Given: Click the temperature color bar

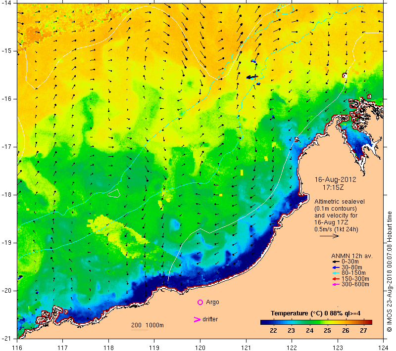Looking at the screenshot, I should click(316, 322).
